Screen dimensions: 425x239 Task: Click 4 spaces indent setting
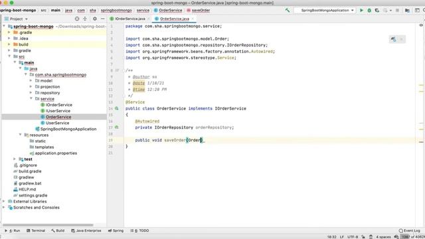point(383,237)
